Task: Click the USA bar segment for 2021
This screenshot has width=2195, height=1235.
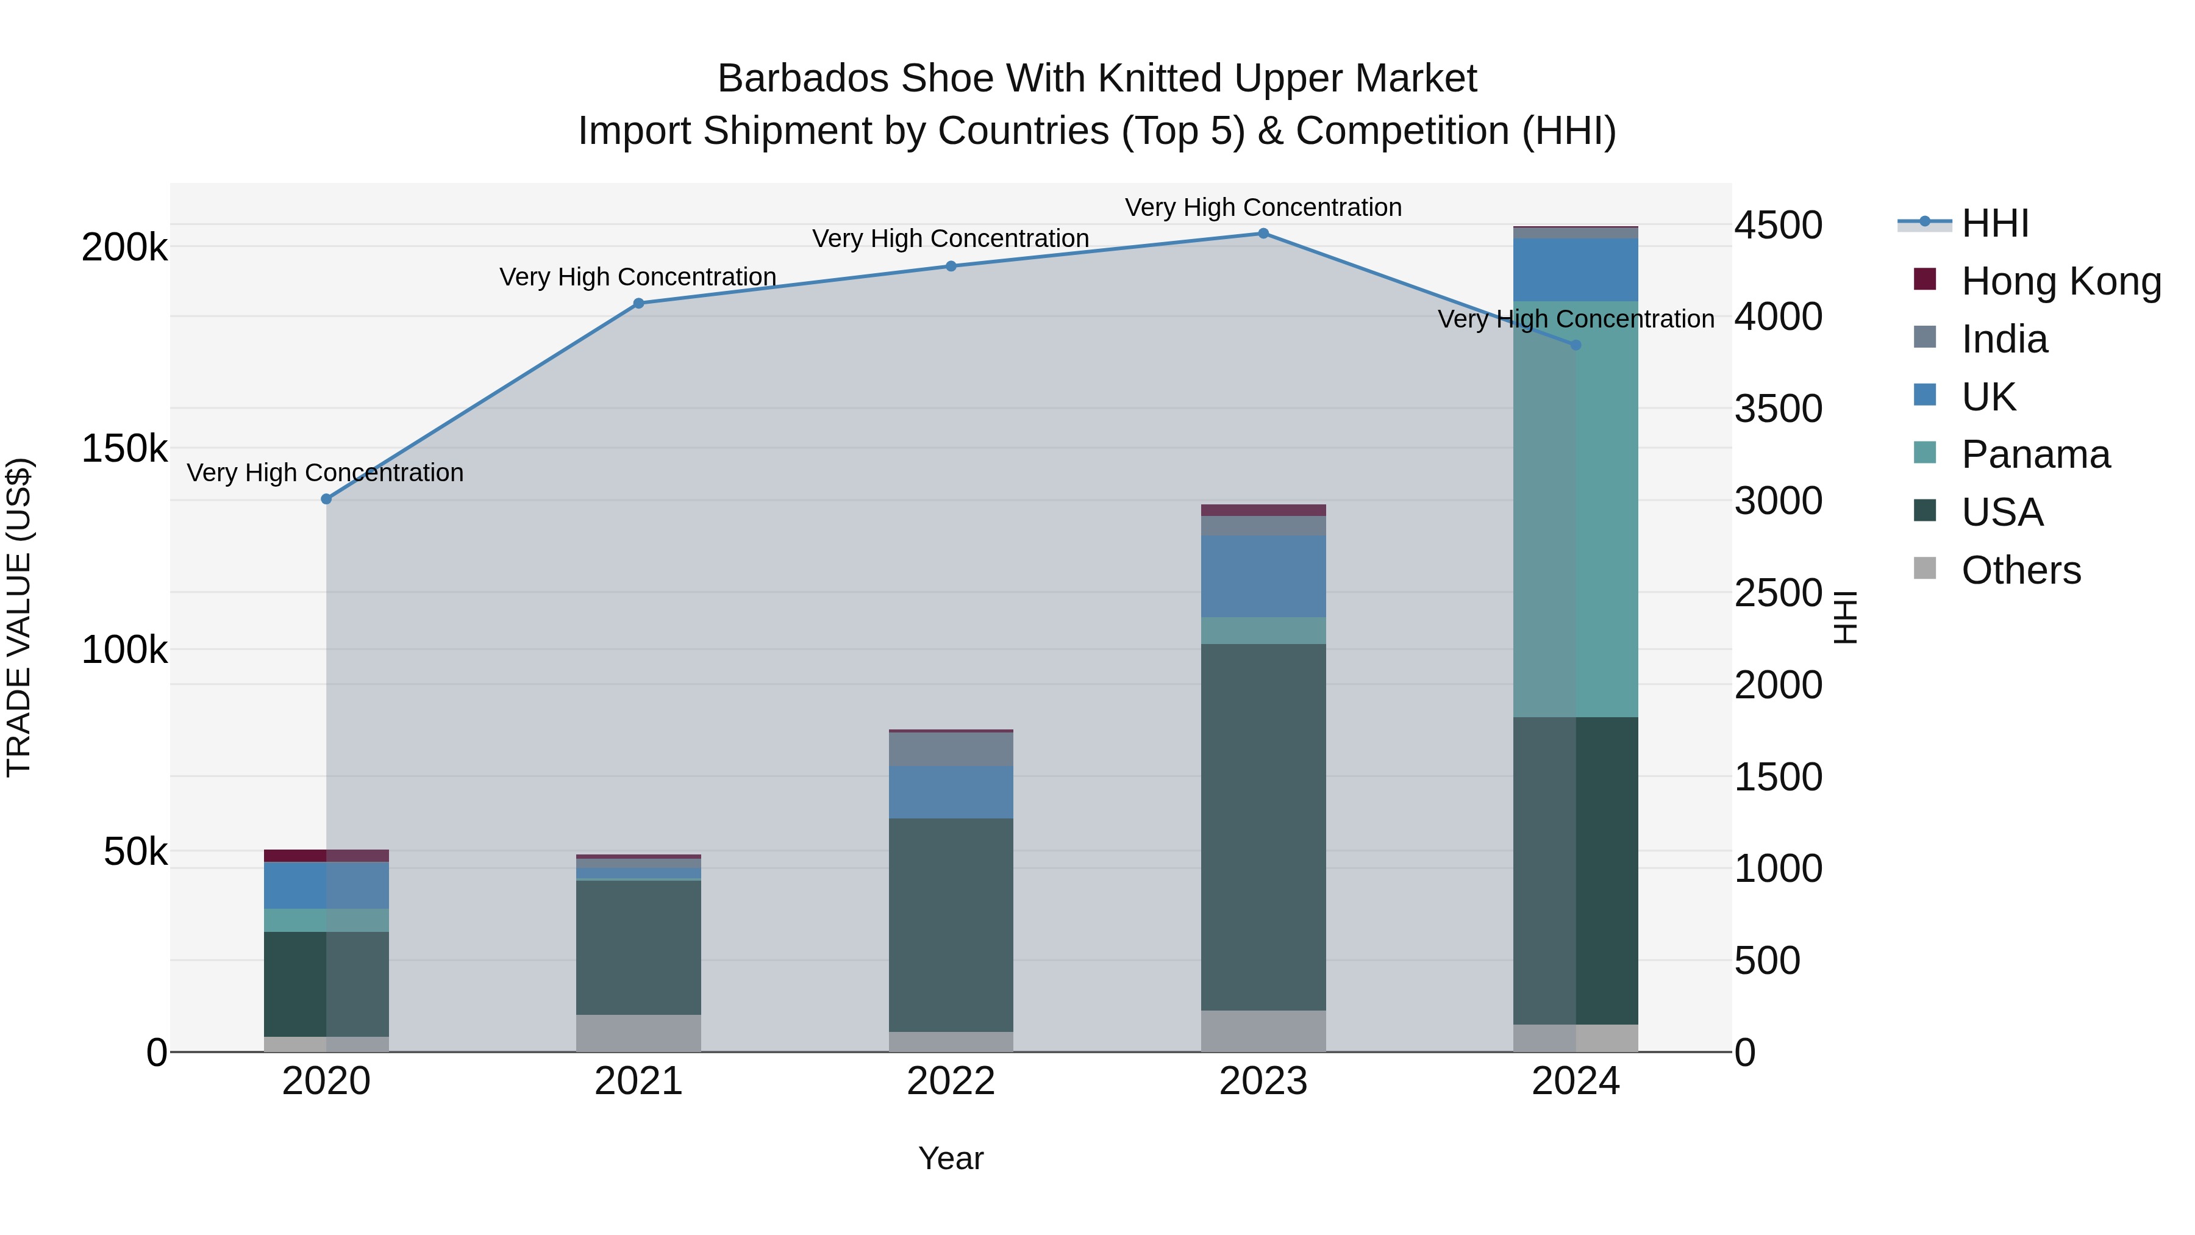Action: [x=638, y=947]
